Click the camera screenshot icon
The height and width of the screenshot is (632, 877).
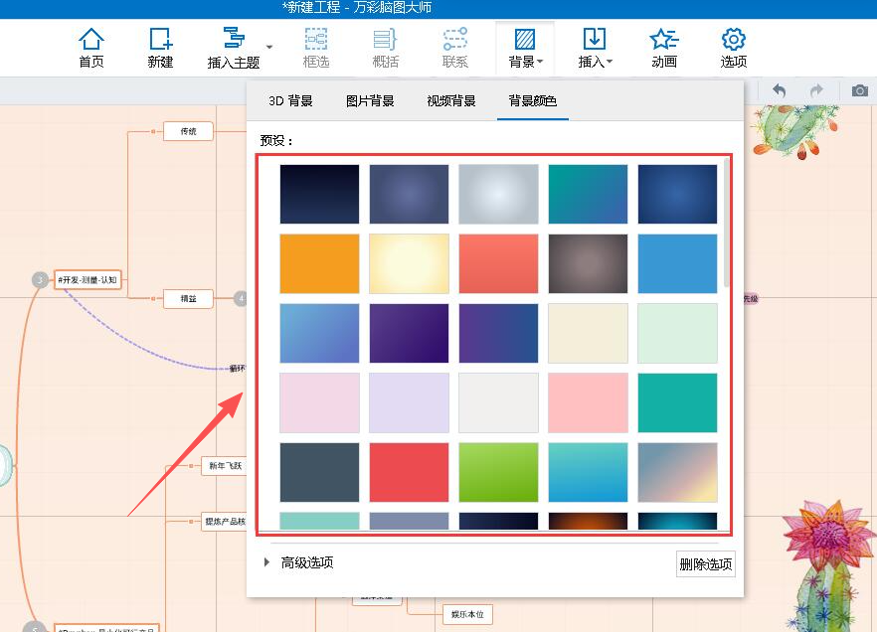(x=860, y=90)
